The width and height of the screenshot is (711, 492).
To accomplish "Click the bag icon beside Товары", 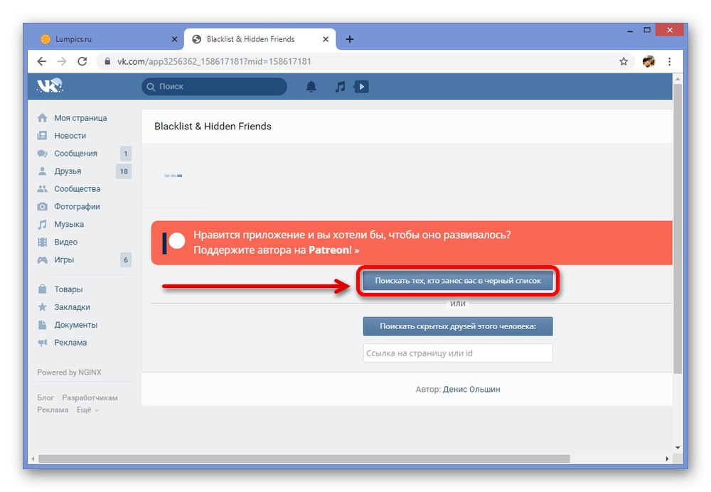I will 42,289.
